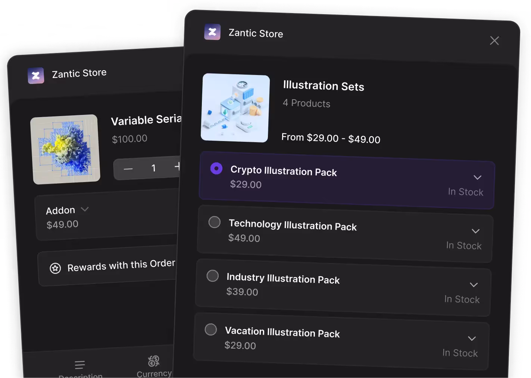The height and width of the screenshot is (378, 531).
Task: Select the Vacation Illustration Pack radio button
Action: (x=211, y=329)
